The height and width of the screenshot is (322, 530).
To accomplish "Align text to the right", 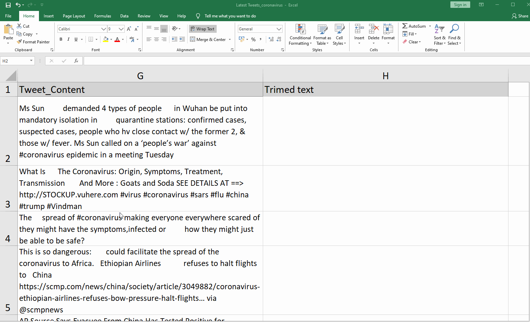I will (164, 39).
